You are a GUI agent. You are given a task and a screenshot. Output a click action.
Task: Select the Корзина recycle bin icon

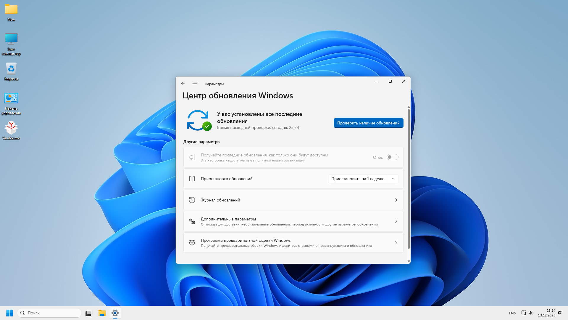pos(11,69)
